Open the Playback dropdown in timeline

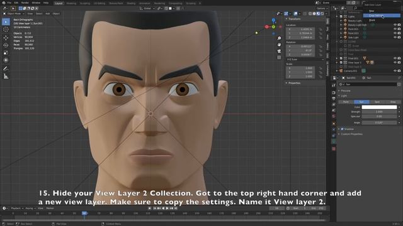(x=16, y=208)
